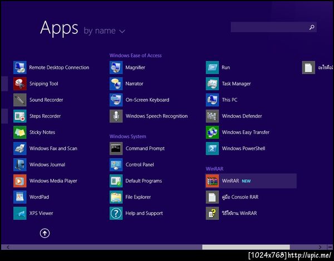Screen dimensions: 334x261
Task: Launch Windows Fax and Scan icon
Action: [20, 149]
